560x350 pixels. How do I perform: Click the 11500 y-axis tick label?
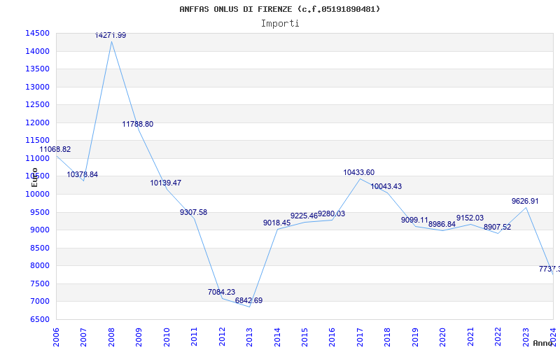pos(37,141)
